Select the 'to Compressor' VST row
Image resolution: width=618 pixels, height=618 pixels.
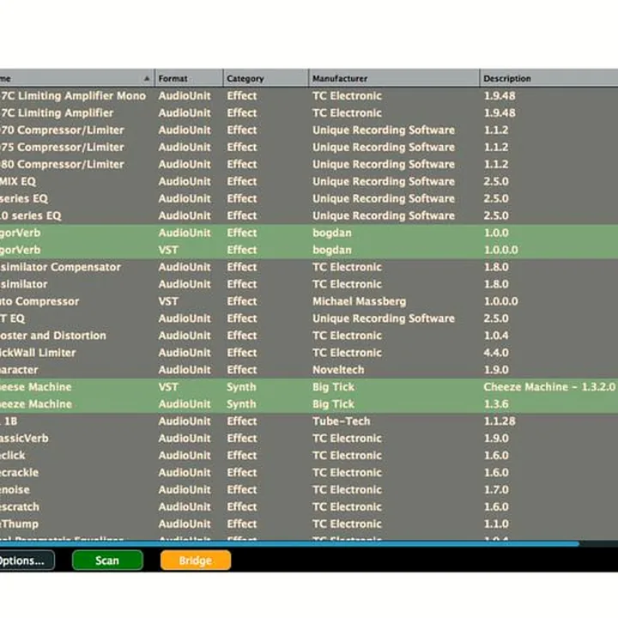[309, 301]
